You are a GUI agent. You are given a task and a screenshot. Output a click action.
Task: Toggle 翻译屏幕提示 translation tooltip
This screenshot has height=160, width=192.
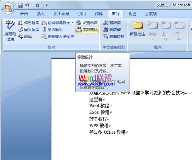tap(56, 23)
